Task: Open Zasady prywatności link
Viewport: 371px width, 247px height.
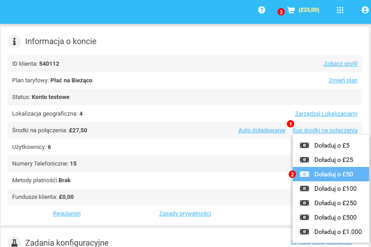Action: [x=185, y=214]
